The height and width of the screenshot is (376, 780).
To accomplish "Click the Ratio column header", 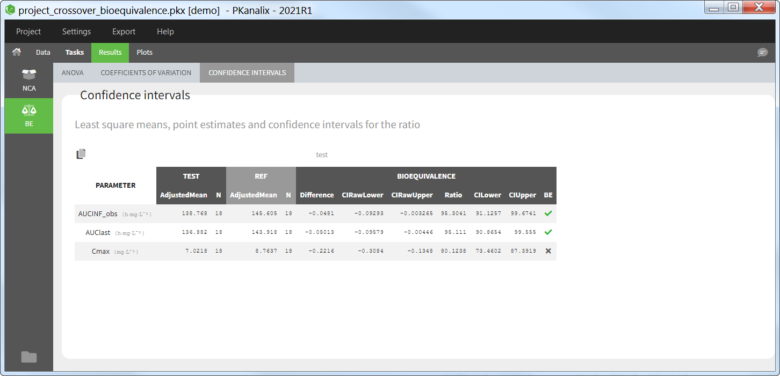I will (x=453, y=195).
